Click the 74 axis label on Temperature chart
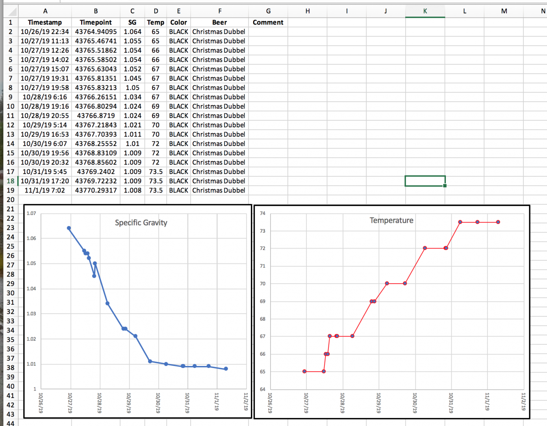Image resolution: width=547 pixels, height=426 pixels. pos(263,213)
